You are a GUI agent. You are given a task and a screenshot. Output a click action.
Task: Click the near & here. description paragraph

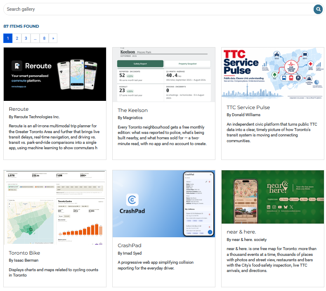(272, 260)
